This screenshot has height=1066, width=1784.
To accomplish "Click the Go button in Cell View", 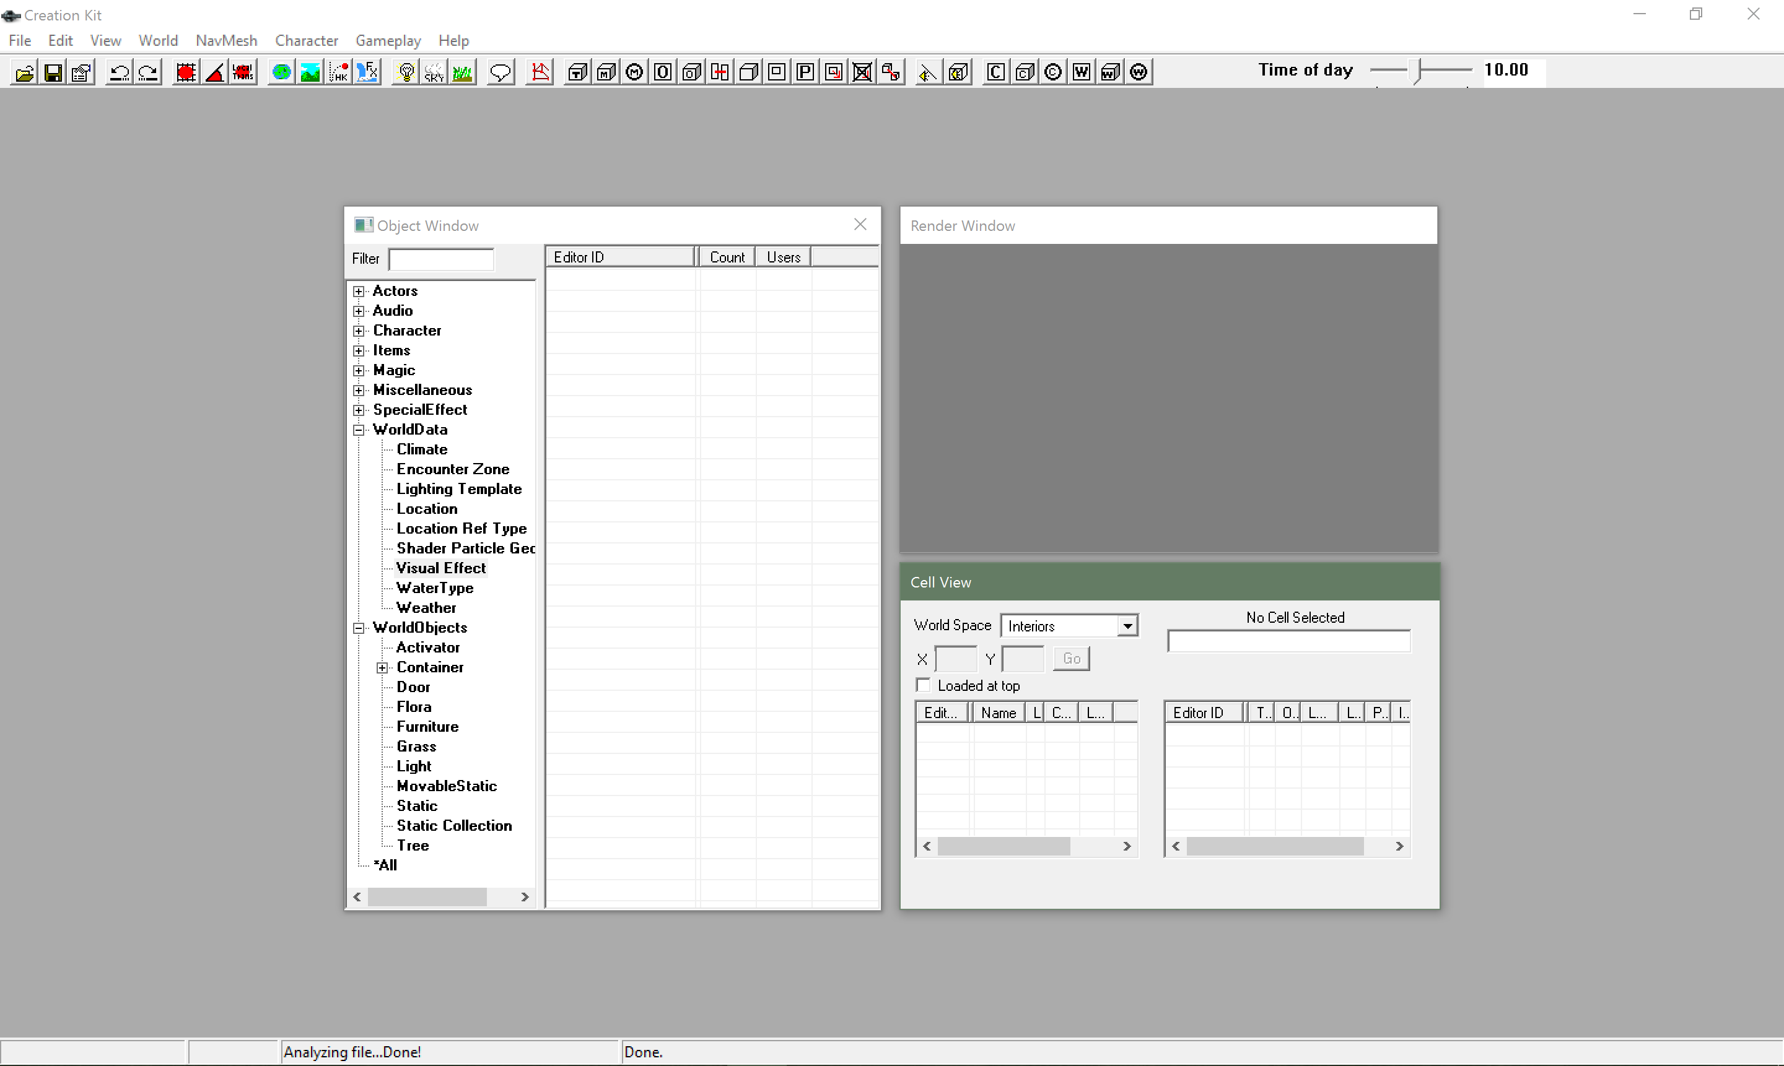I will (1071, 659).
